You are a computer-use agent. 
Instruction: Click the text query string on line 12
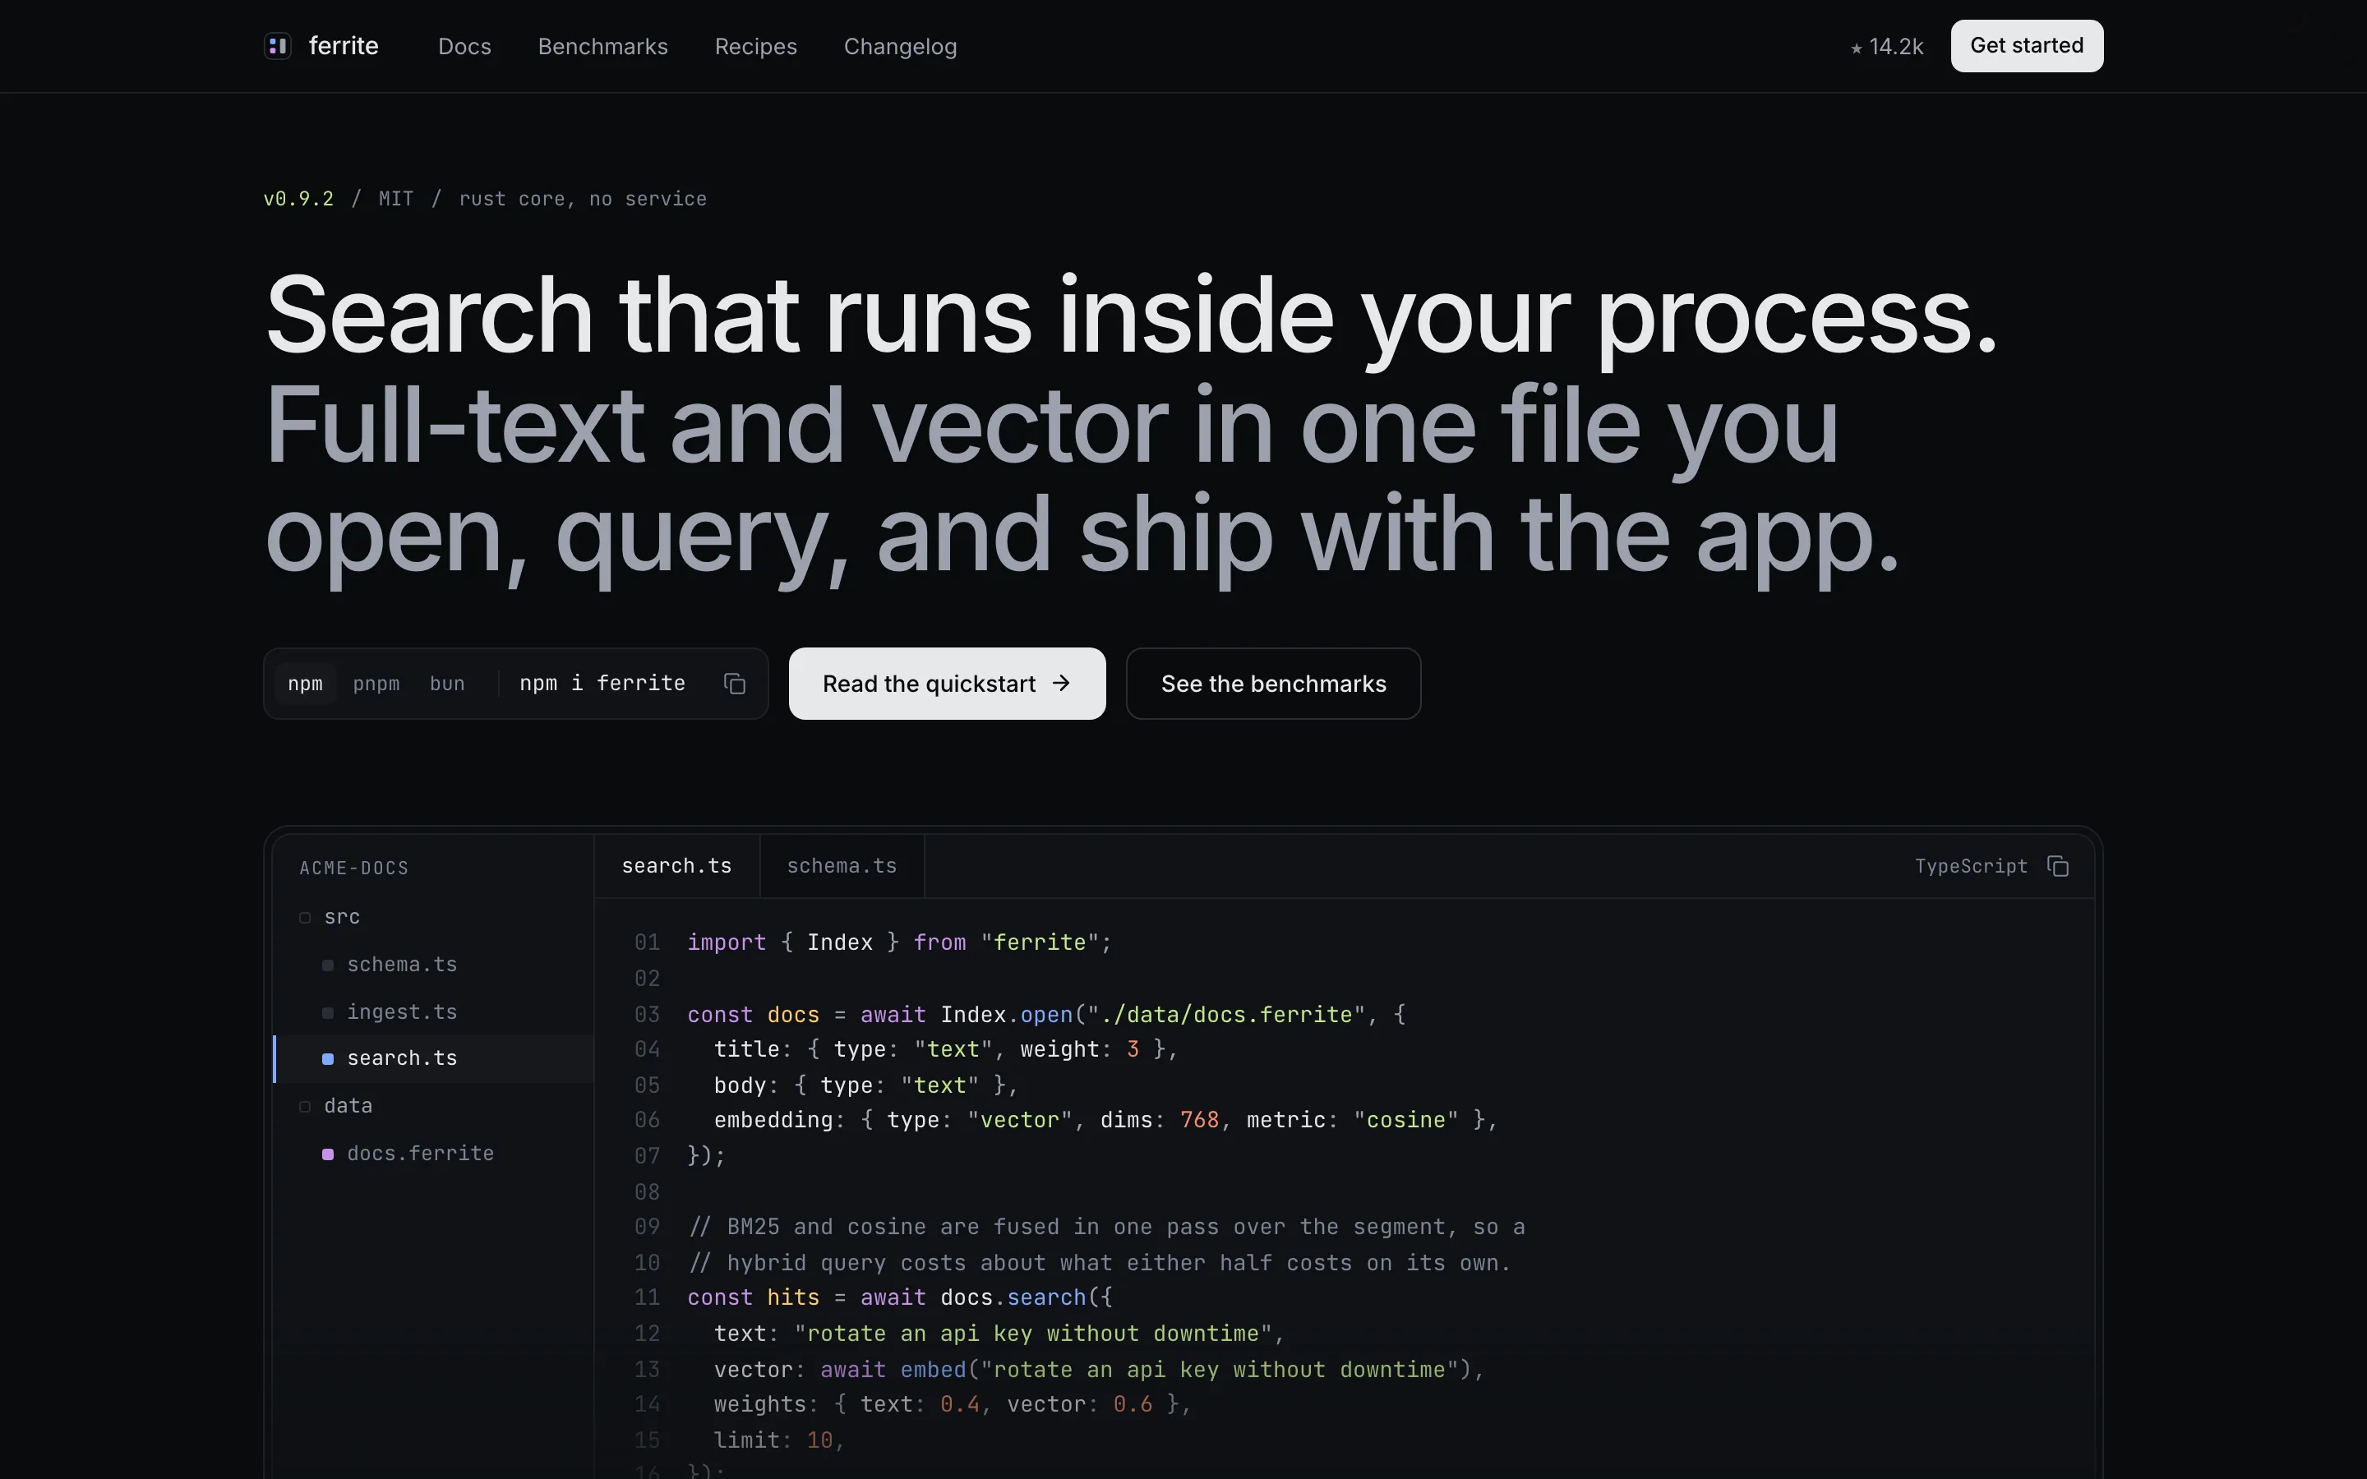pos(1033,1334)
